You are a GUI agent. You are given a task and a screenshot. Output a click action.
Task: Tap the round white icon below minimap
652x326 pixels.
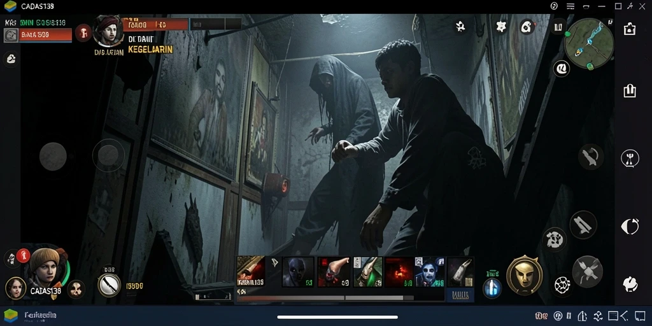click(562, 68)
